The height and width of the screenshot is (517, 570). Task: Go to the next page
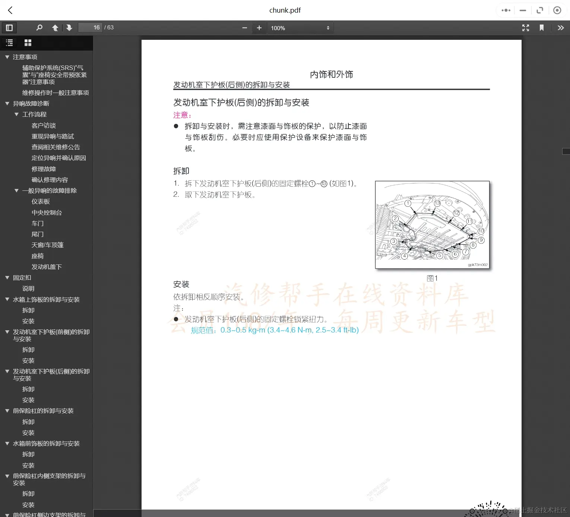[69, 28]
